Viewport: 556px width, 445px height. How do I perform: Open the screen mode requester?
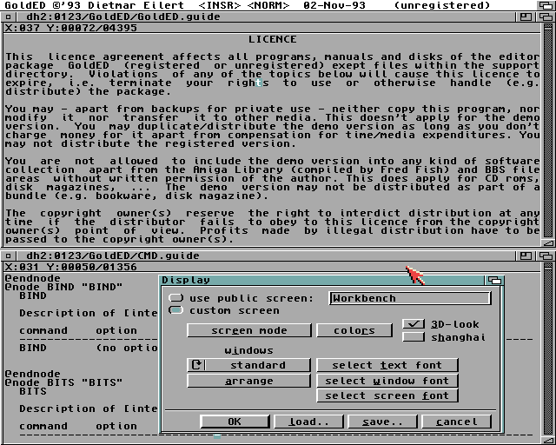[249, 330]
